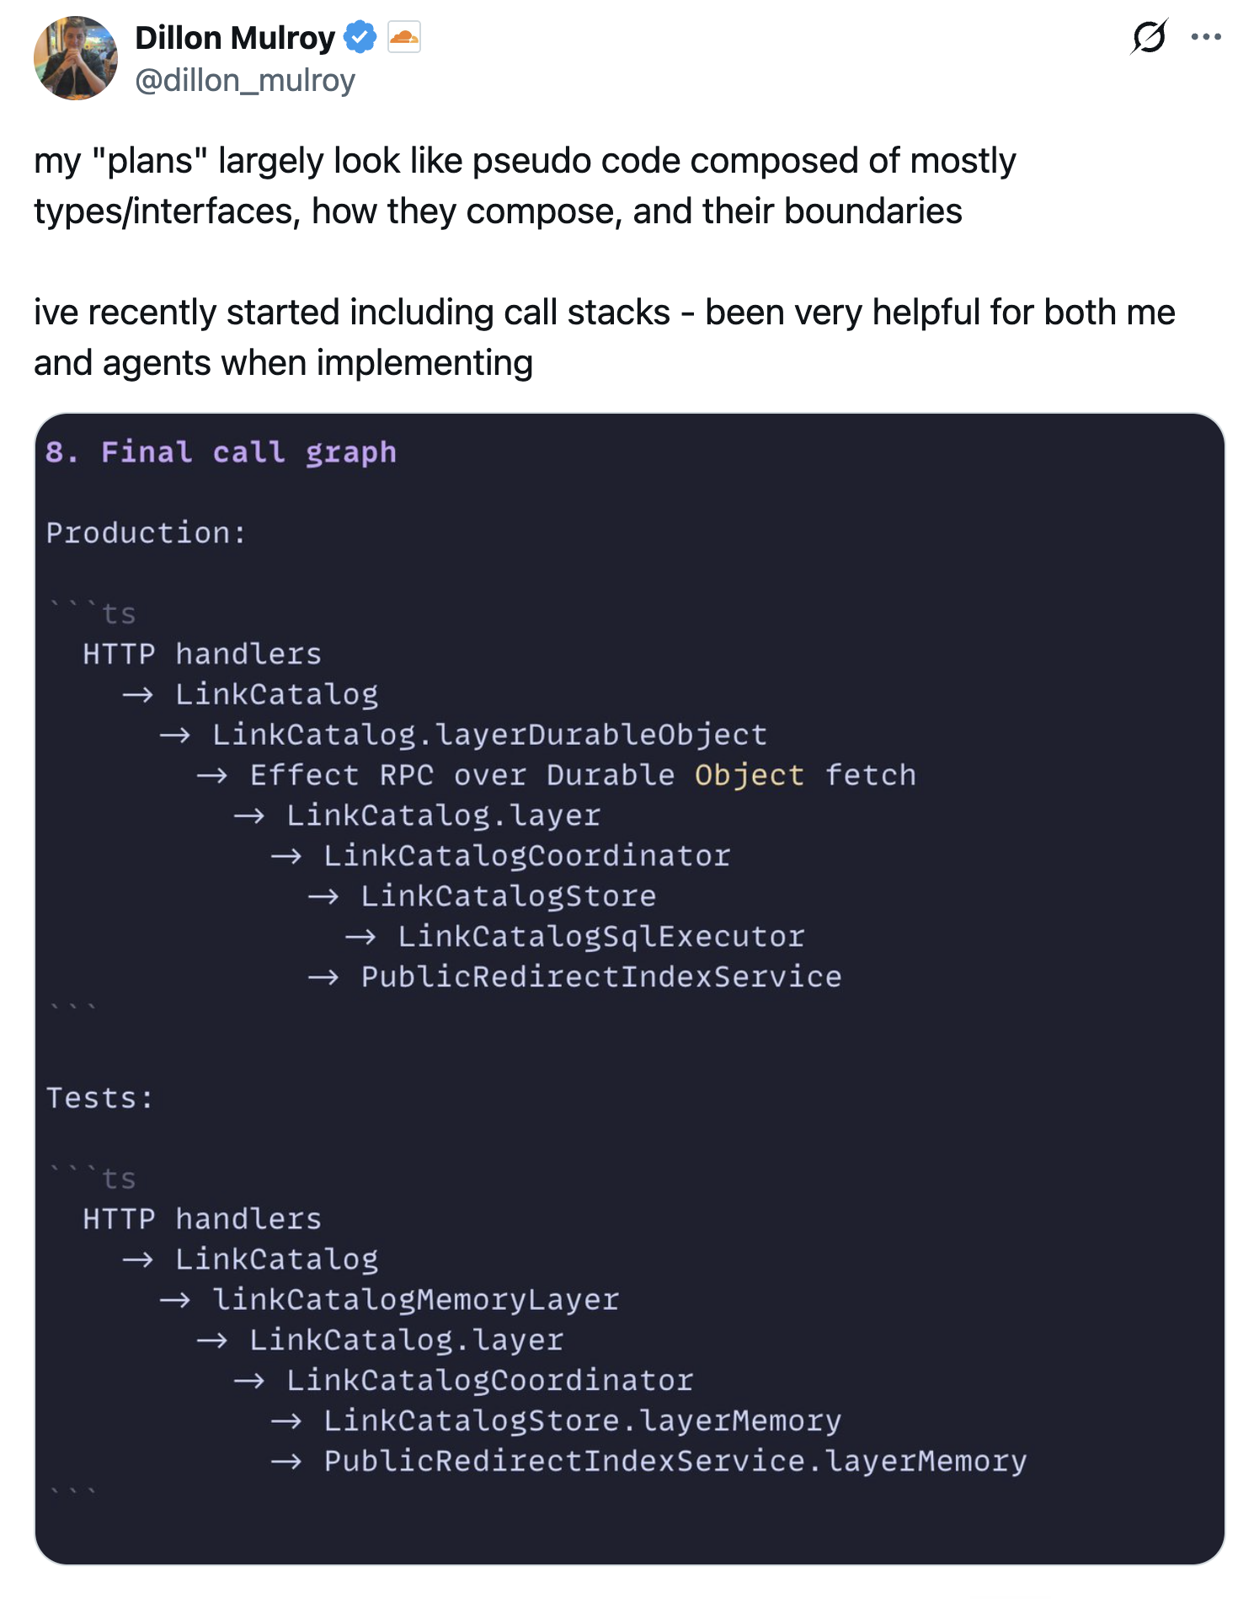The width and height of the screenshot is (1238, 1599).
Task: Click the orange Cloudflare affiliation badge
Action: coord(404,38)
